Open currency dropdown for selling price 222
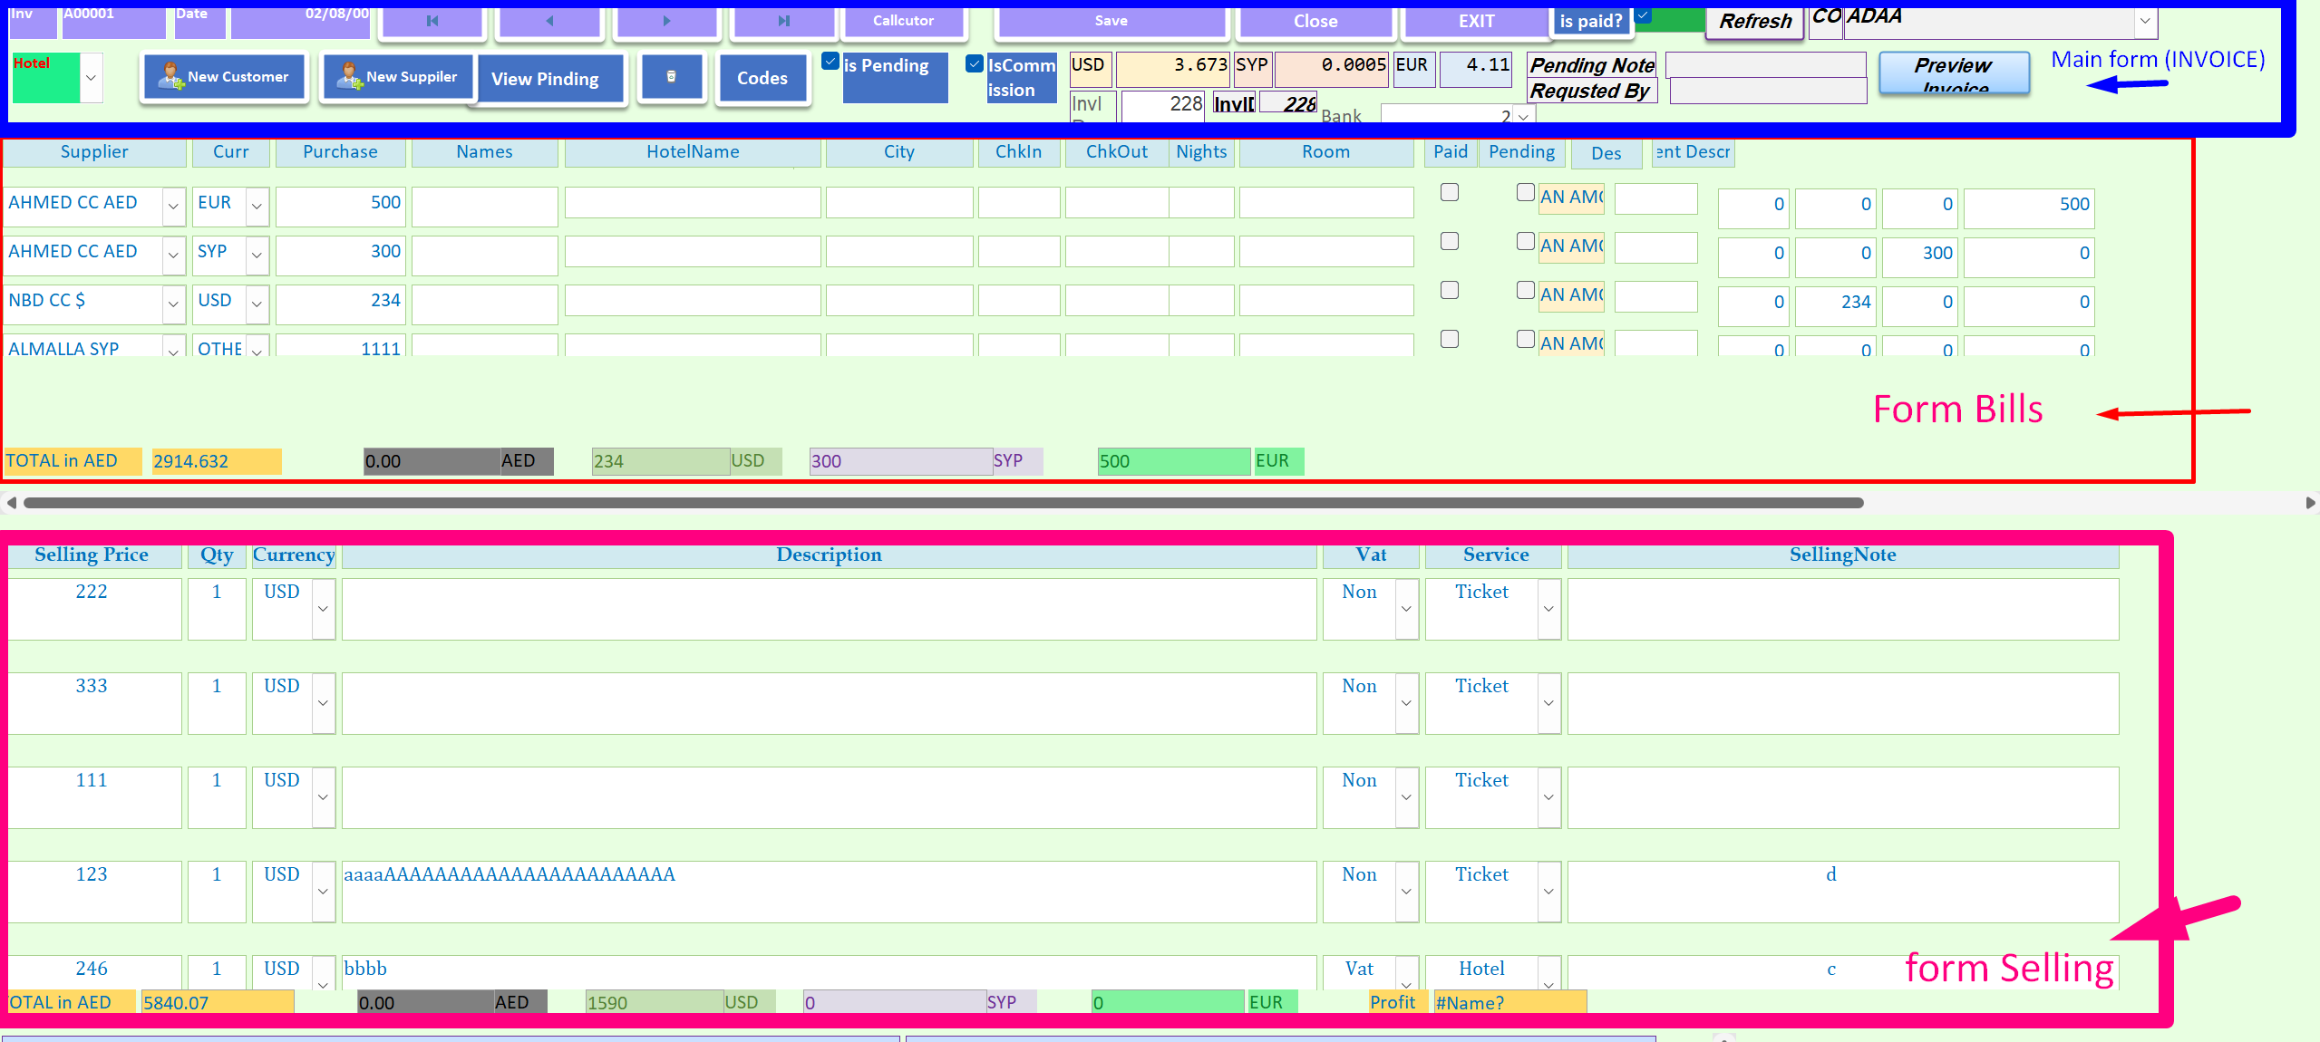This screenshot has height=1042, width=2320. (x=323, y=609)
